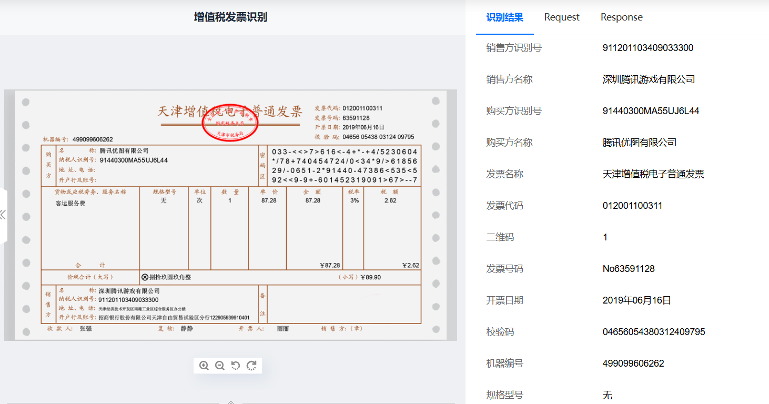
Task: Zoom out of the invoice image
Action: tap(220, 366)
